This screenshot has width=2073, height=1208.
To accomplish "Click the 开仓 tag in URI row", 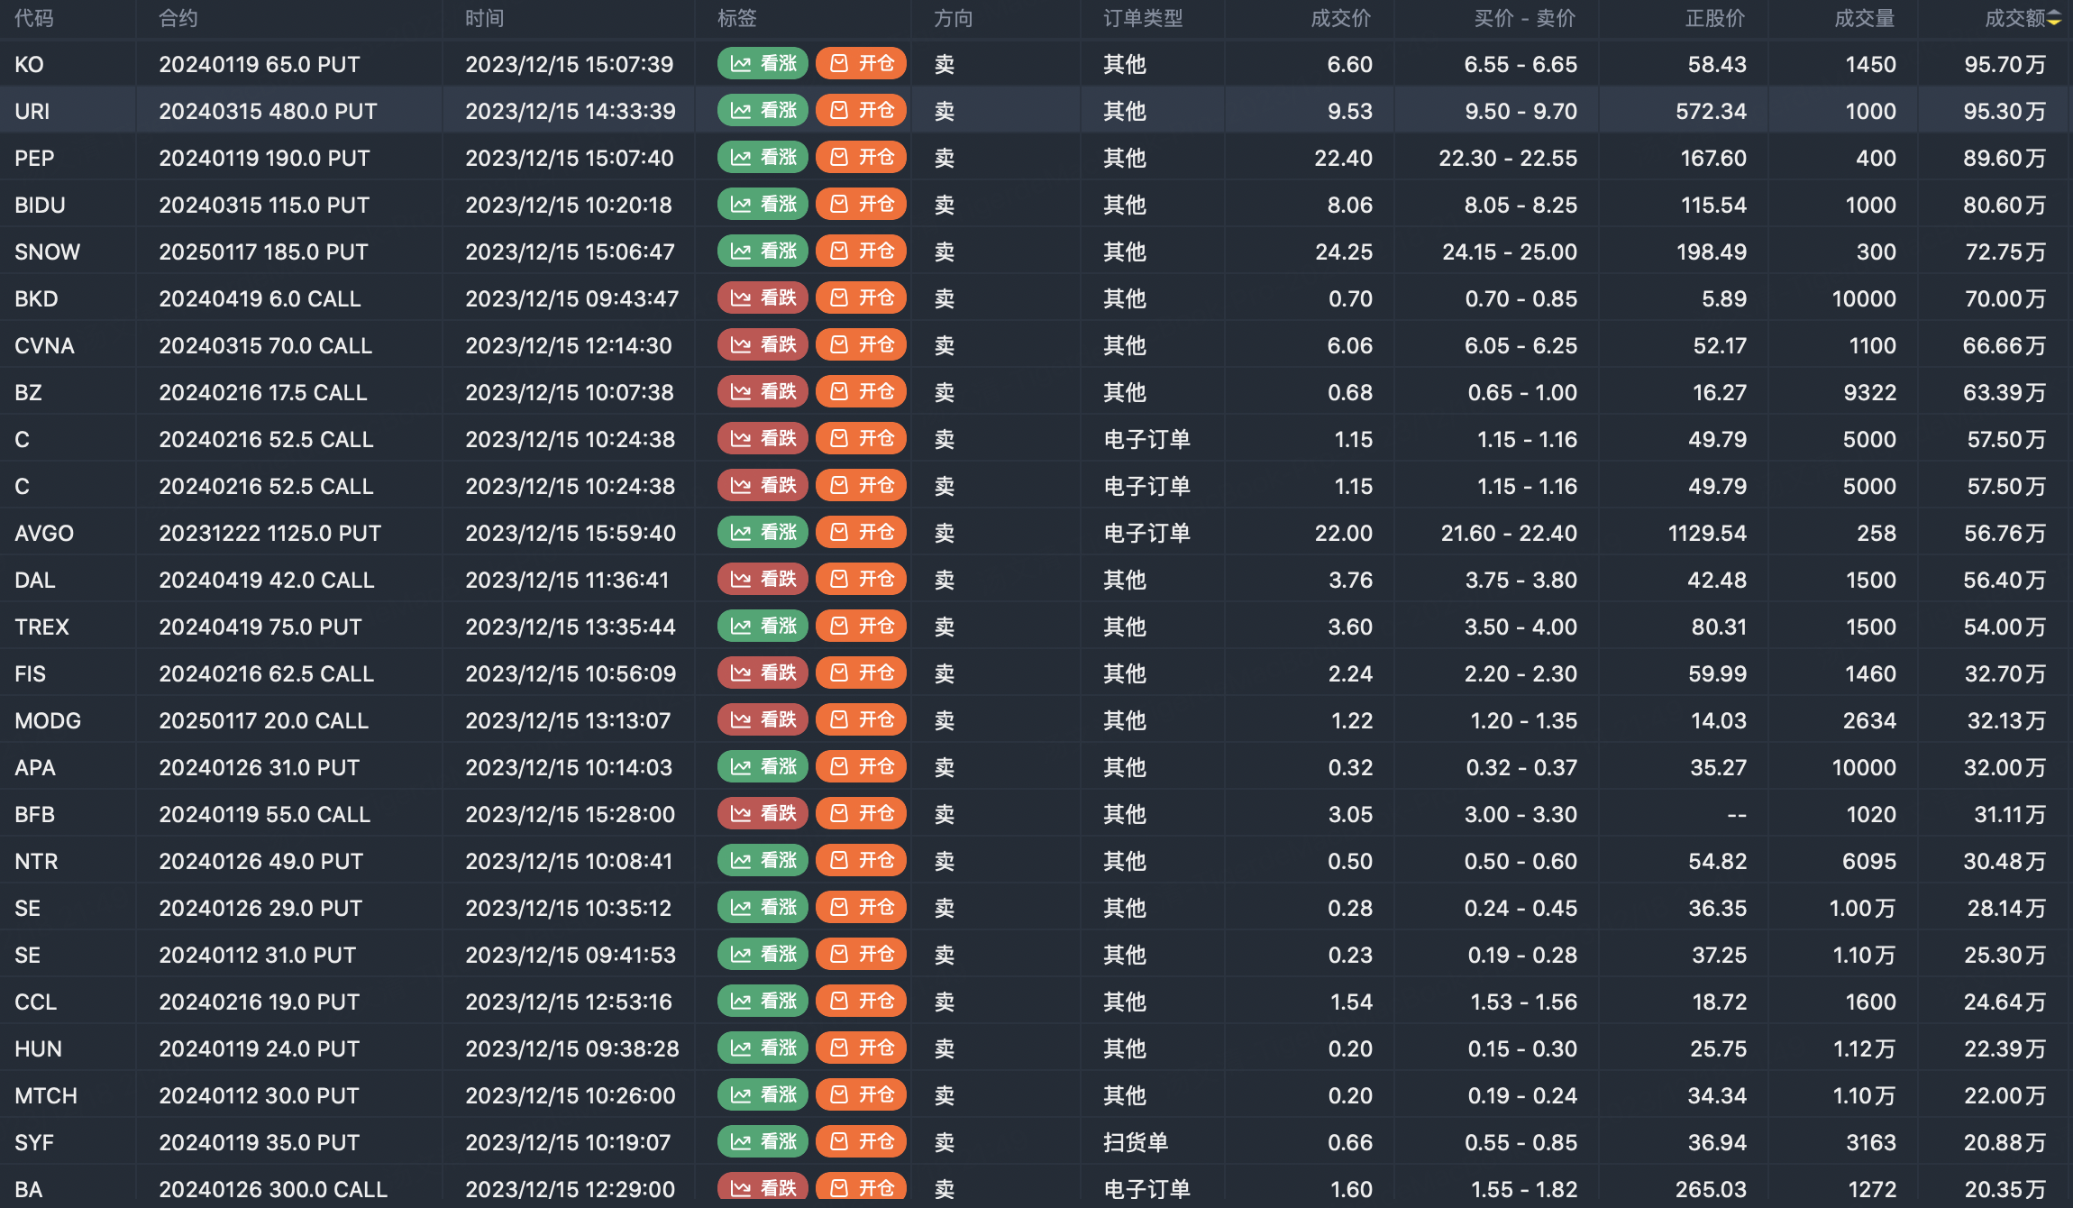I will 861,111.
